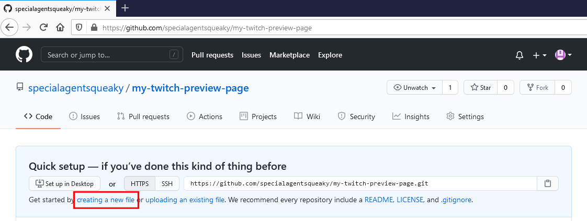Open the repository Settings tab
587x221 pixels.
point(465,117)
